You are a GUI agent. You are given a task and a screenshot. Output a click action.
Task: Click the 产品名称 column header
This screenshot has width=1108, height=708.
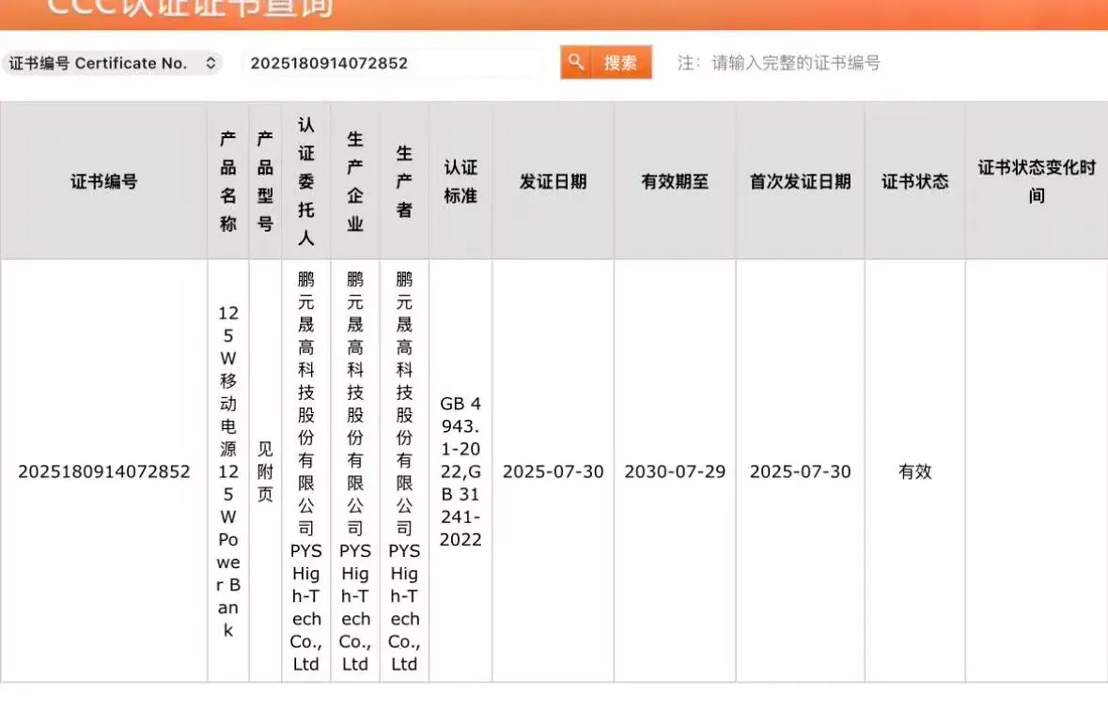pyautogui.click(x=228, y=181)
